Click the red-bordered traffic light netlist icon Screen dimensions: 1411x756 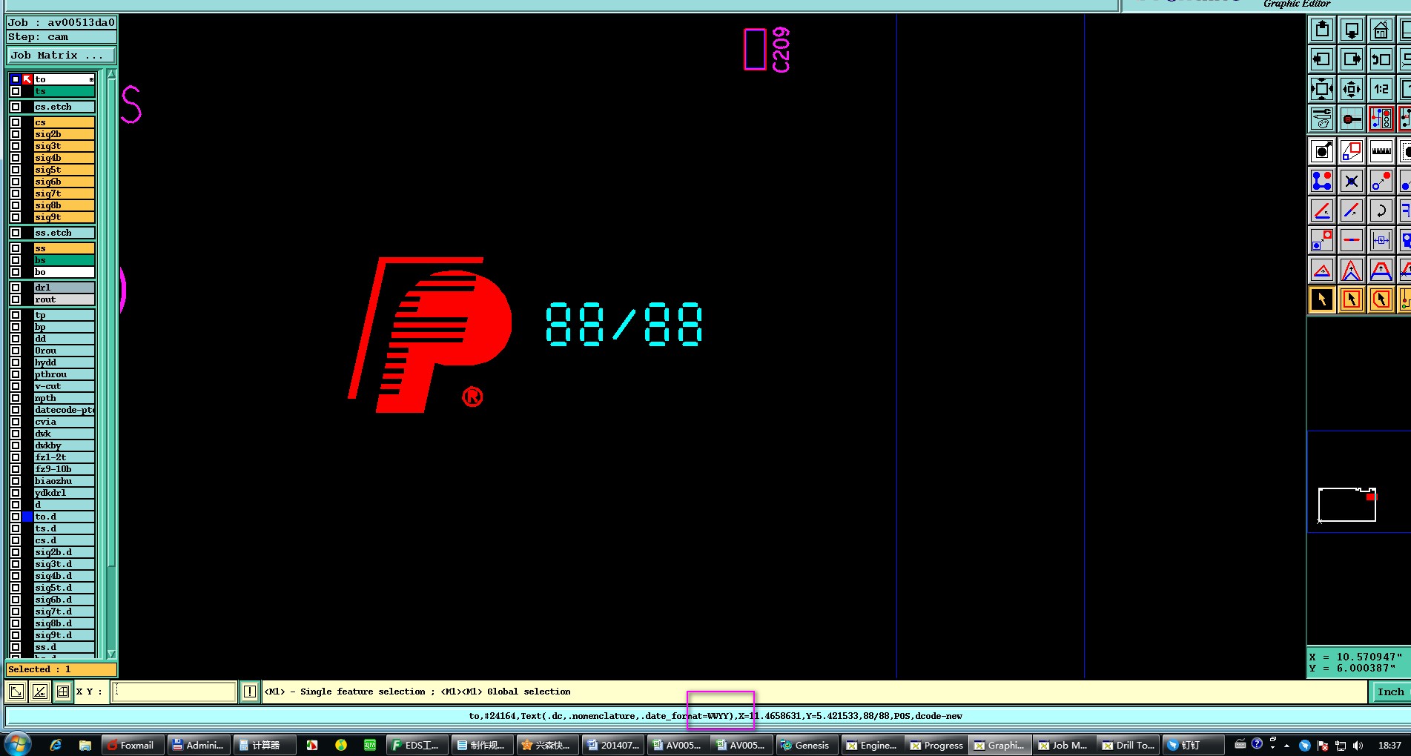point(1381,119)
